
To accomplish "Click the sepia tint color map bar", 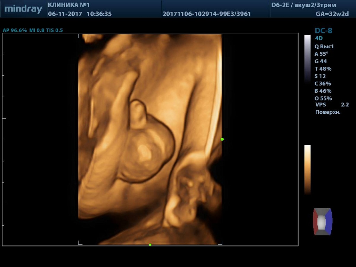I will pyautogui.click(x=307, y=170).
